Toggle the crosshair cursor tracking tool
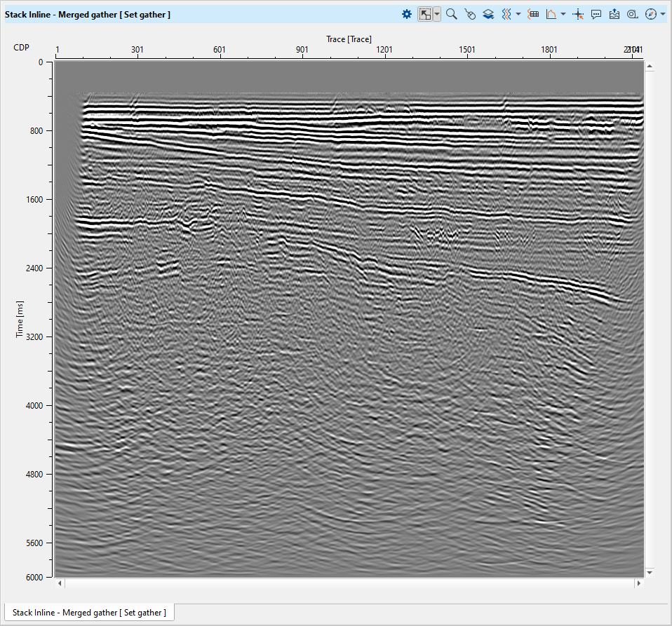The image size is (672, 626). coord(579,14)
